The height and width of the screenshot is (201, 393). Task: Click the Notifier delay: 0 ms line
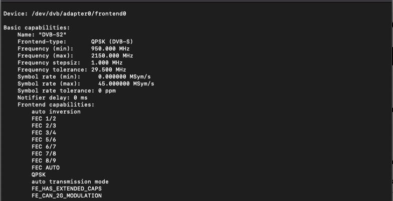(x=53, y=97)
